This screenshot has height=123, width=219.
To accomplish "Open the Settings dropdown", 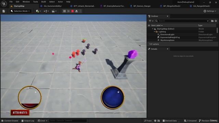I will click(210, 11).
